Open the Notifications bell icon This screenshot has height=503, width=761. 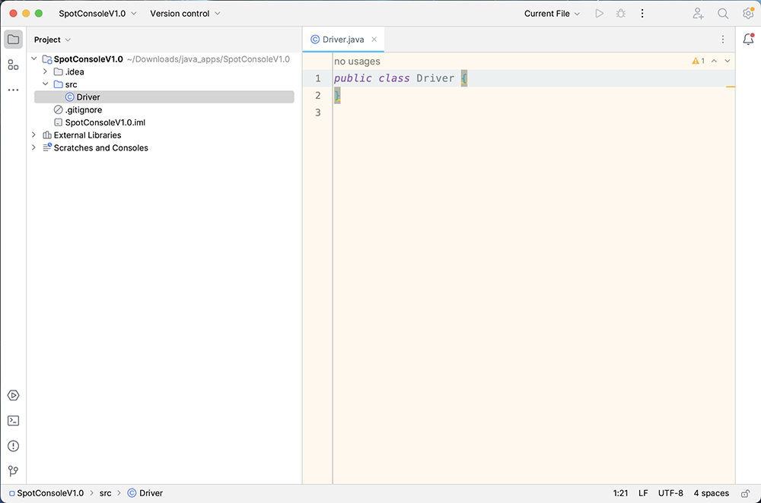coord(748,40)
